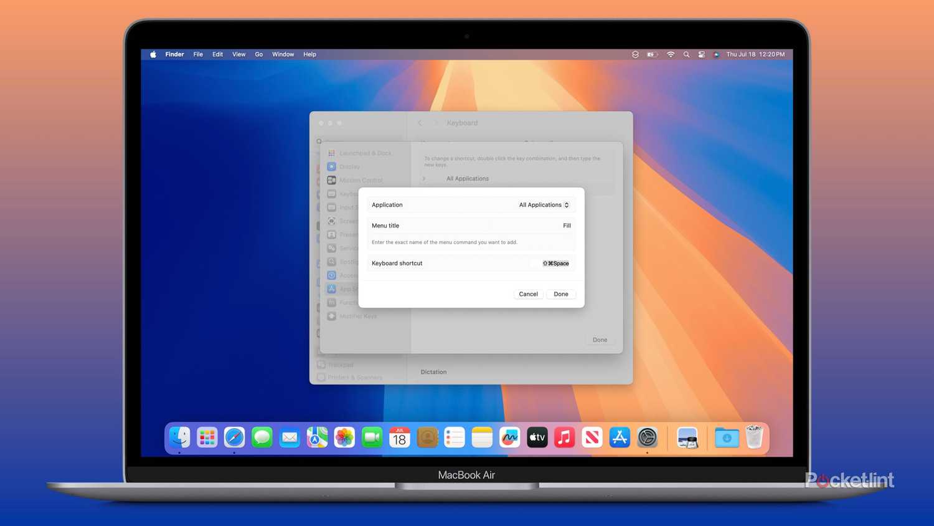Screen dimensions: 934x526
Task: Click back chevron in Keyboard settings window
Action: [x=420, y=123]
